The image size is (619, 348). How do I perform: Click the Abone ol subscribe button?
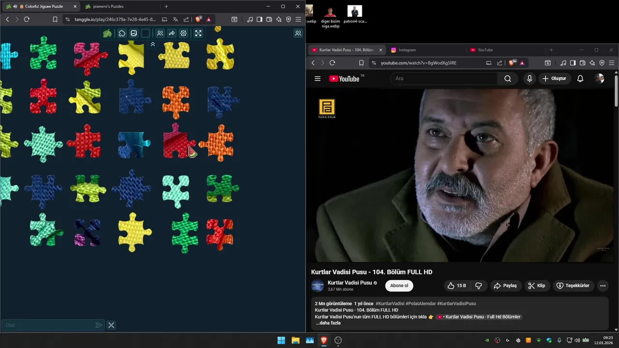(x=399, y=286)
